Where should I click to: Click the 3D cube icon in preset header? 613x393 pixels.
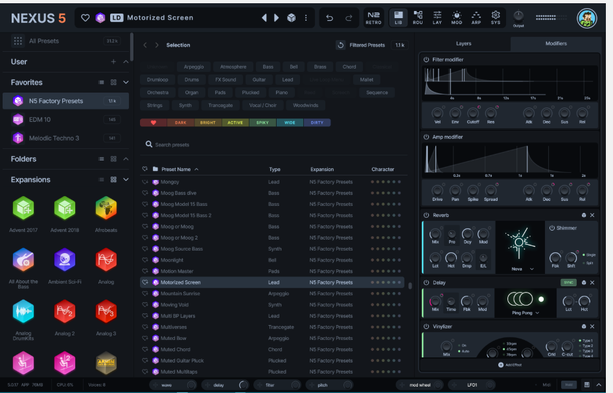point(292,17)
